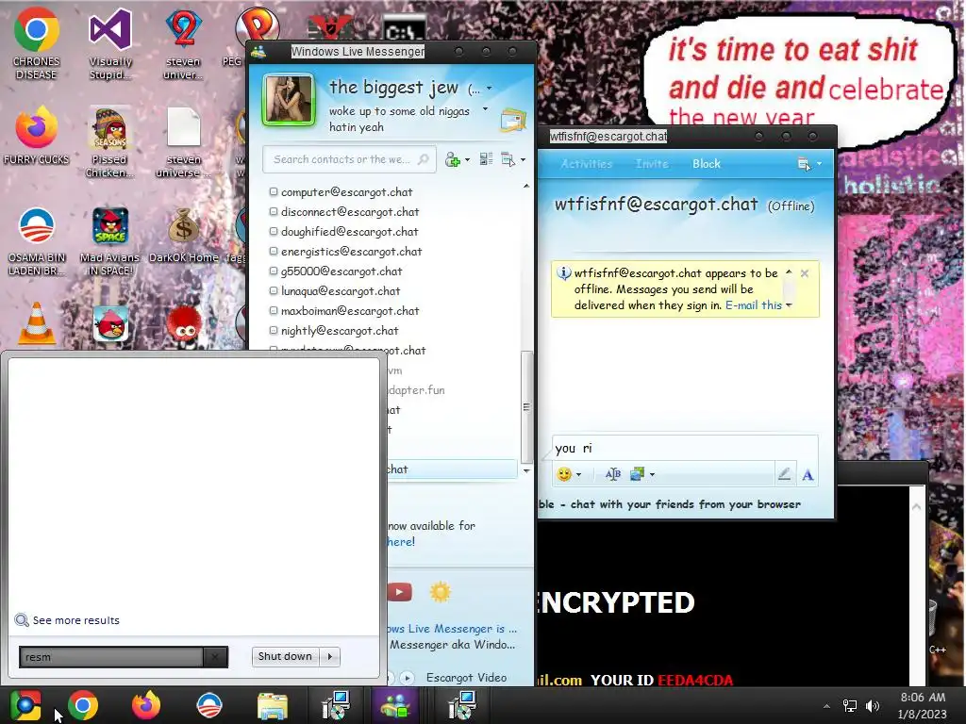Screen dimensions: 966x724
Task: Click the E-mail this link
Action: [x=754, y=304]
